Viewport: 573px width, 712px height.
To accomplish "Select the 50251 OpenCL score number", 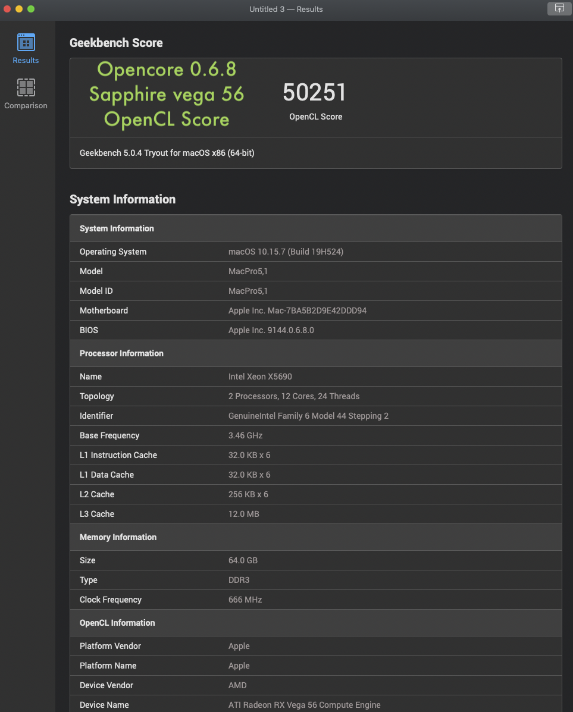I will point(314,92).
